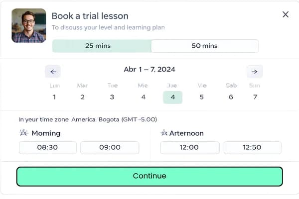Viewport: 299px width, 199px height.
Task: Choose the 08:30 morning slot
Action: tap(48, 147)
